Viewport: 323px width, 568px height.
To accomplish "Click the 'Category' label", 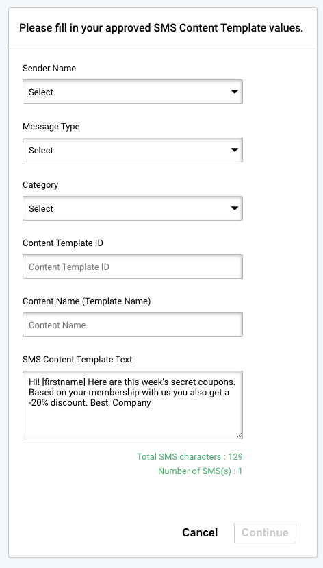I will pyautogui.click(x=40, y=185).
